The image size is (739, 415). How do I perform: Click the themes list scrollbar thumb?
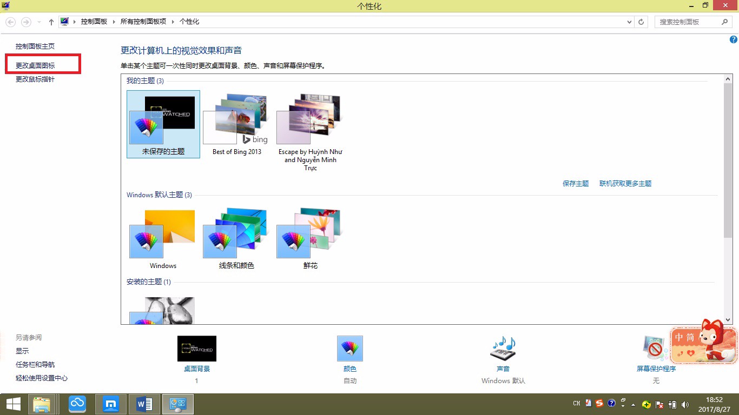[728, 161]
